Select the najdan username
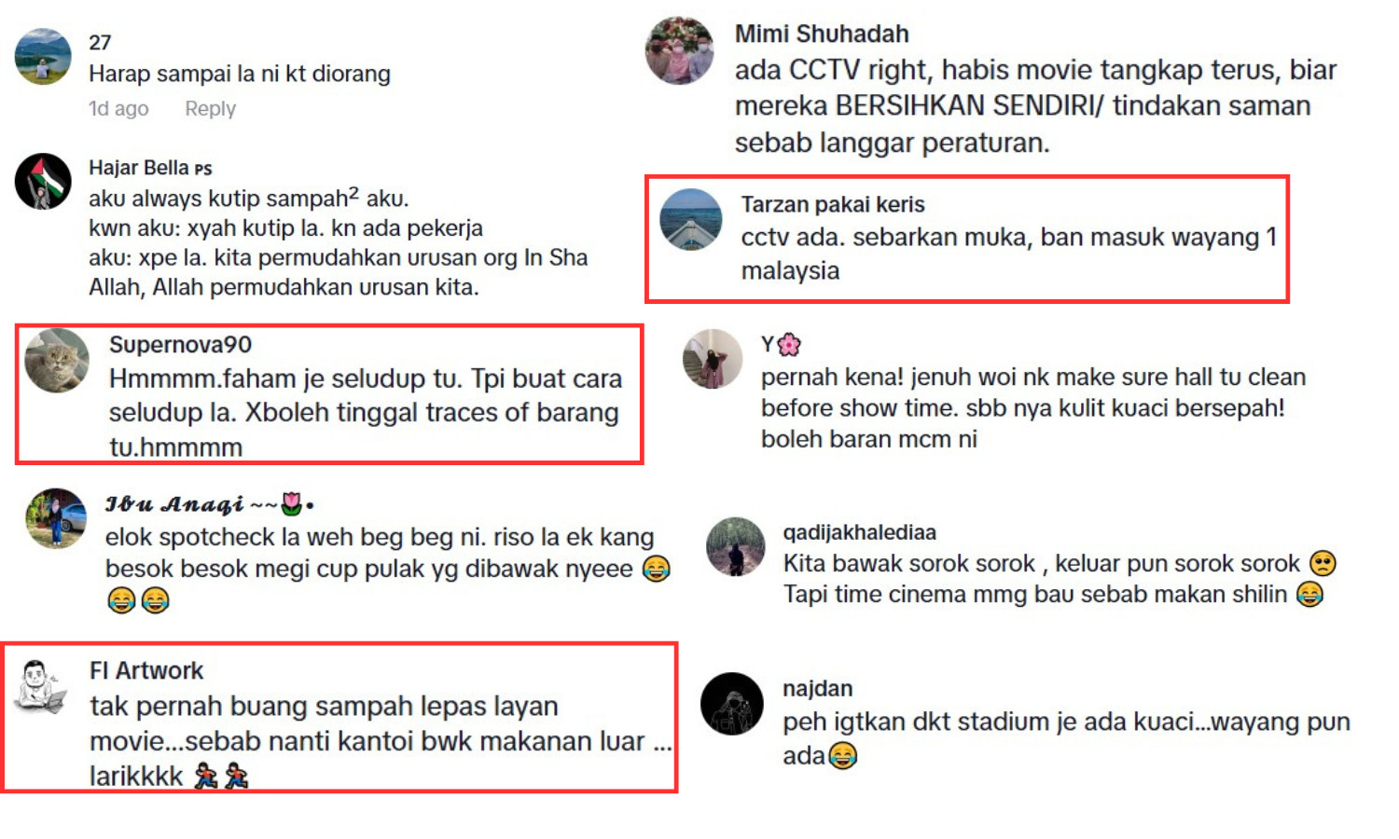This screenshot has width=1399, height=839. pos(818,688)
